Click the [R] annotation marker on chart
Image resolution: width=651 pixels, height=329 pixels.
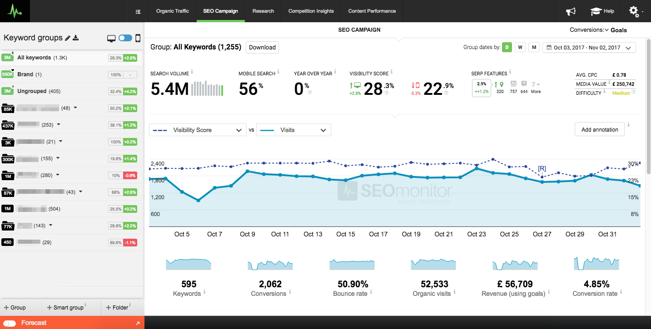[542, 168]
